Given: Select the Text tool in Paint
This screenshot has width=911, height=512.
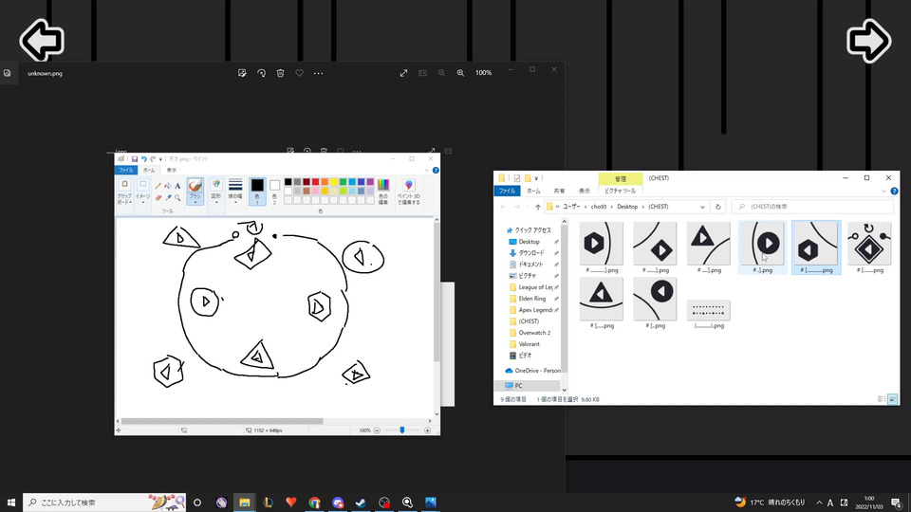Looking at the screenshot, I should coord(177,186).
